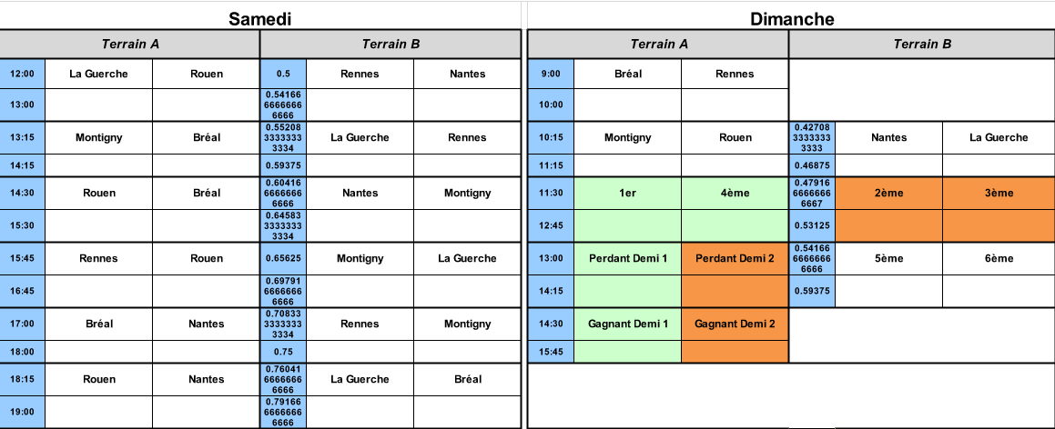Select the Gagnant Demi 2 cell
This screenshot has height=429, width=1055.
point(735,324)
